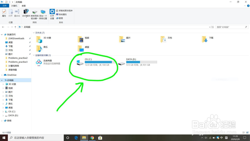This screenshot has width=250, height=141.
Task: Open Problems_practise3 in quick access
Action: (x=18, y=62)
